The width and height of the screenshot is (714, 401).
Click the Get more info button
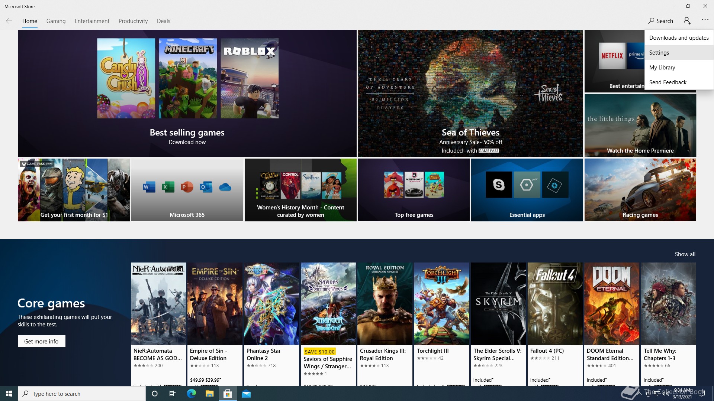point(41,341)
